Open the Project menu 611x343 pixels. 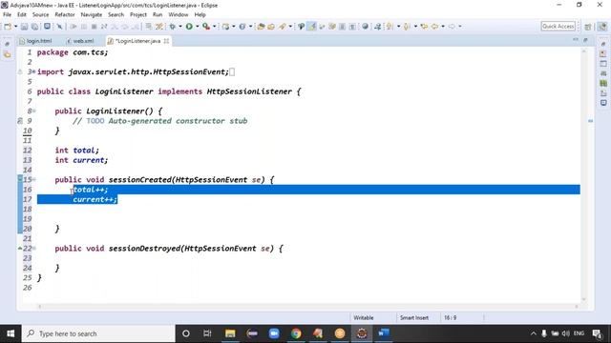(138, 15)
